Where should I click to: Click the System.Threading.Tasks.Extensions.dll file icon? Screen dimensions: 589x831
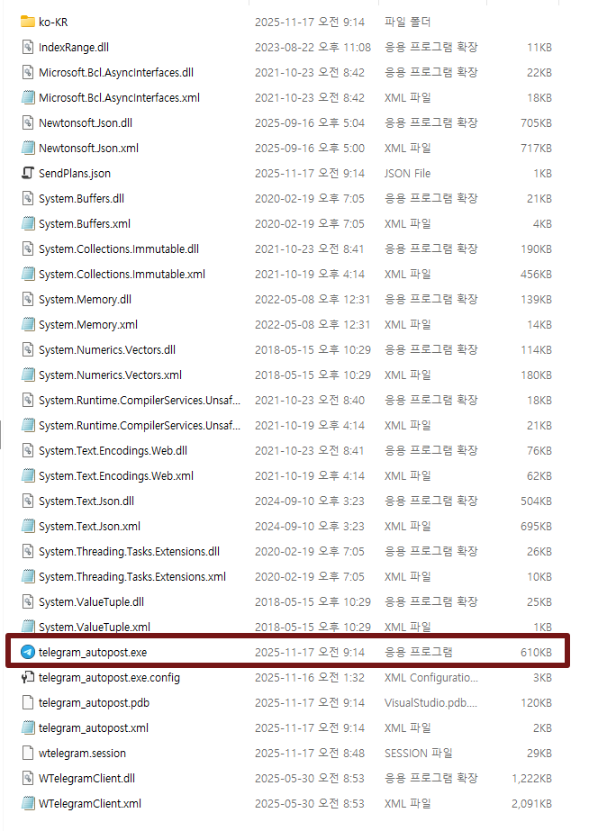click(x=28, y=551)
